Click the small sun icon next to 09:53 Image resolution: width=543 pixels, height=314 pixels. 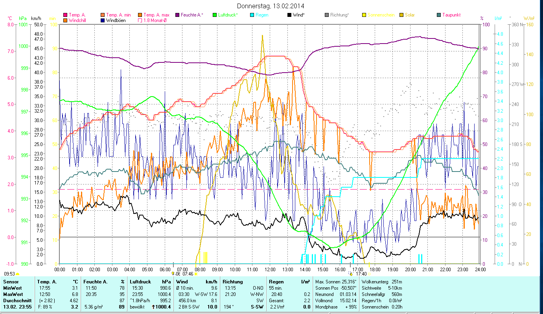(17, 274)
